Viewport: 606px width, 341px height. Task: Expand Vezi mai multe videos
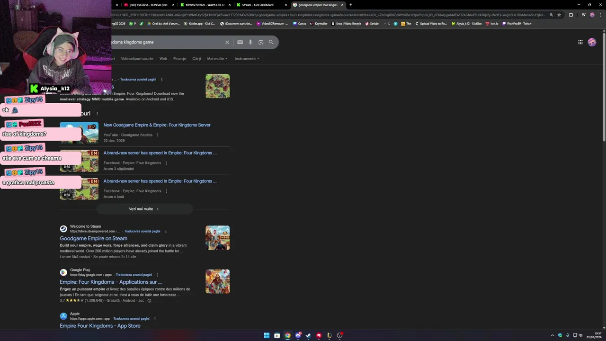(144, 209)
